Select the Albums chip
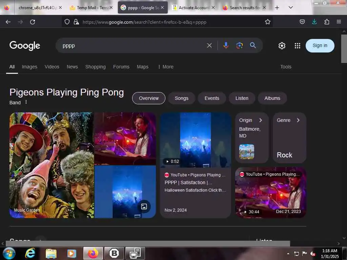Viewport: 347px width, 260px height. (272, 98)
